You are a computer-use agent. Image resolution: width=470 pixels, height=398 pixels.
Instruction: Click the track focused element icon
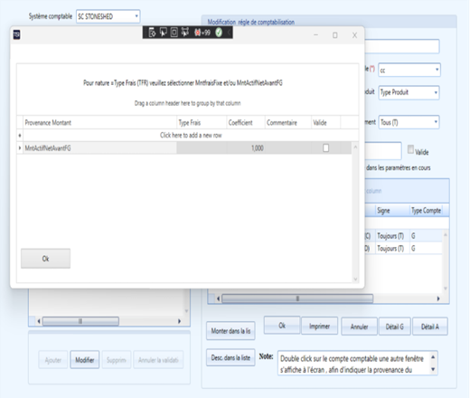click(x=185, y=33)
